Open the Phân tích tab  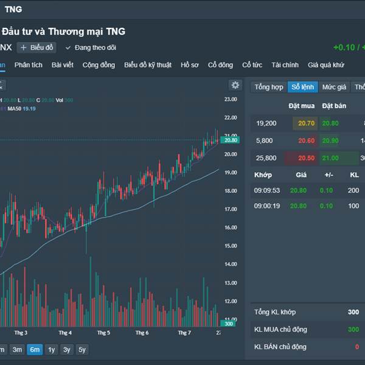pyautogui.click(x=29, y=65)
